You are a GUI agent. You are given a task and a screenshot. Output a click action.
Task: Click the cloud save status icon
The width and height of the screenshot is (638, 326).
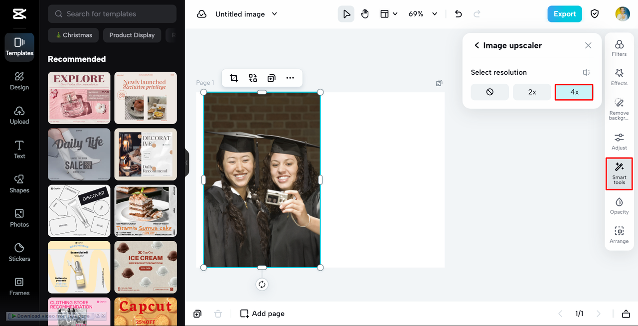pos(202,14)
